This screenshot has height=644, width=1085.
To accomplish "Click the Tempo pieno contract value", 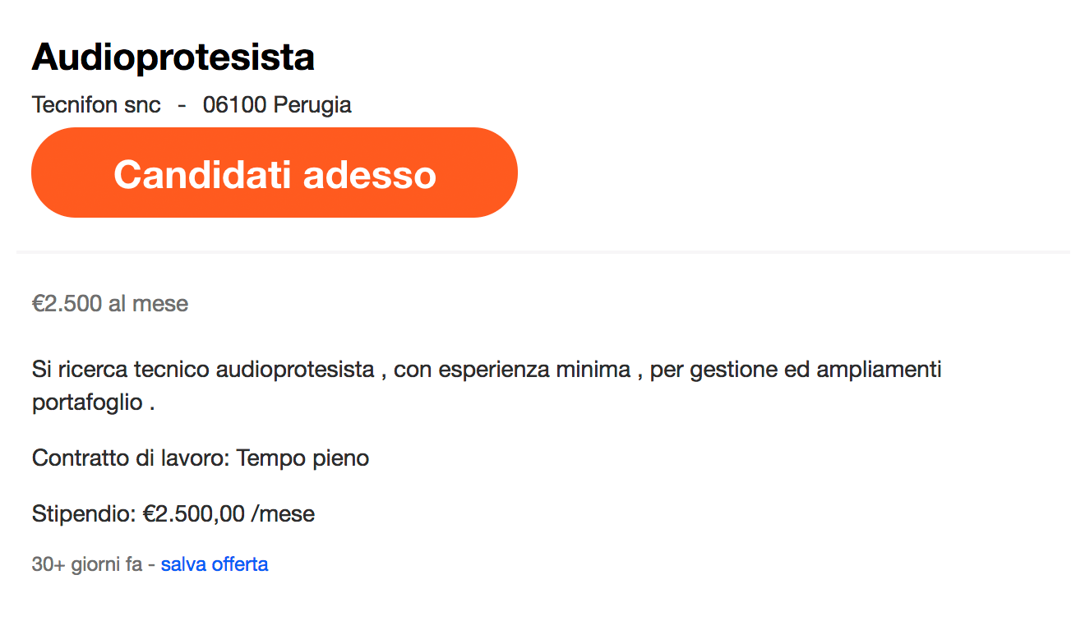I will pos(302,458).
